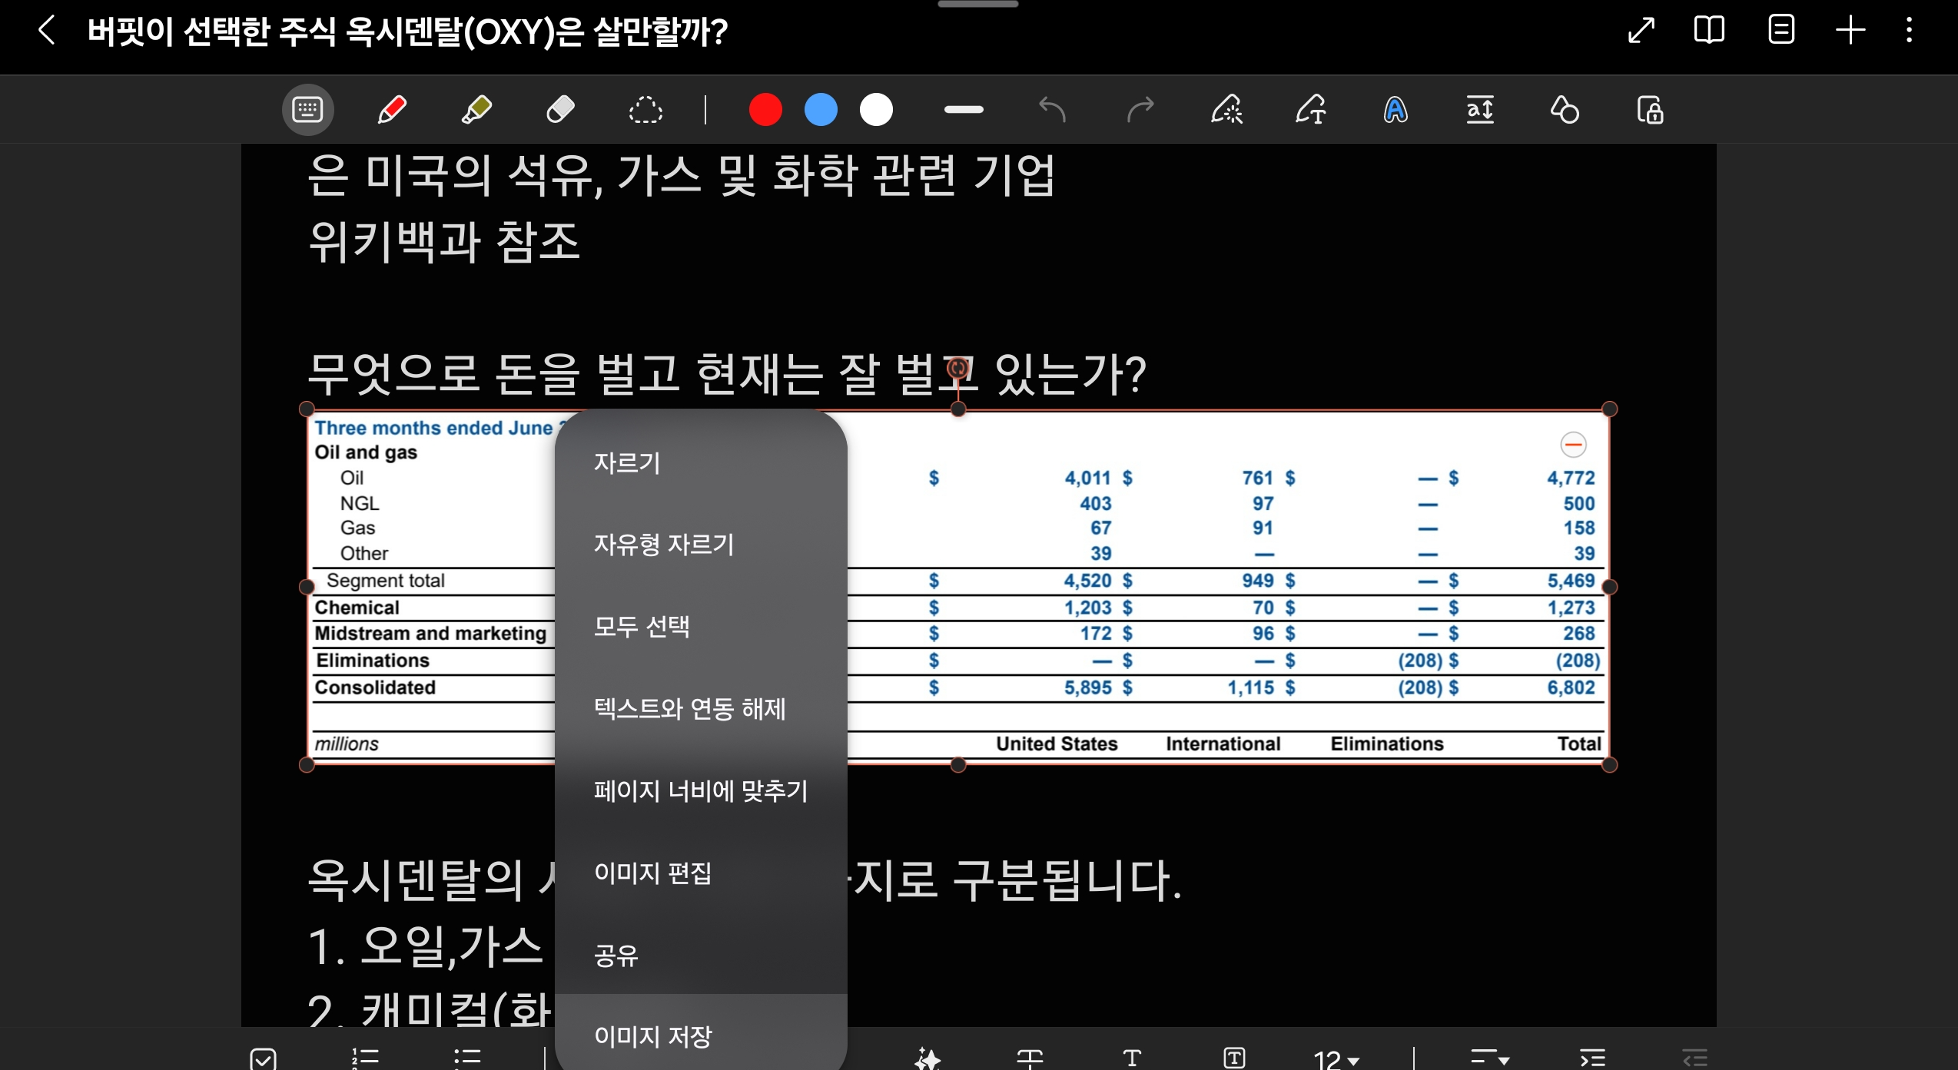1958x1070 pixels.
Task: Pick the blue color swatch
Action: [821, 110]
